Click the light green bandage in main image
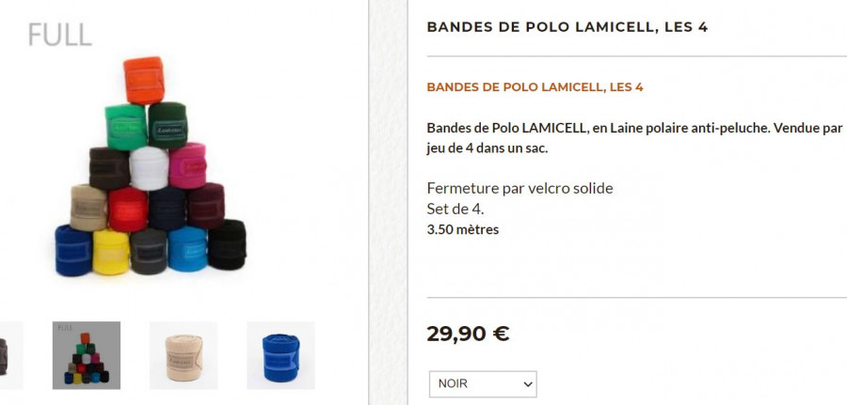 pyautogui.click(x=126, y=127)
